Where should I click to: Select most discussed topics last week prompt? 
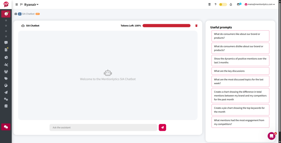tap(240, 81)
